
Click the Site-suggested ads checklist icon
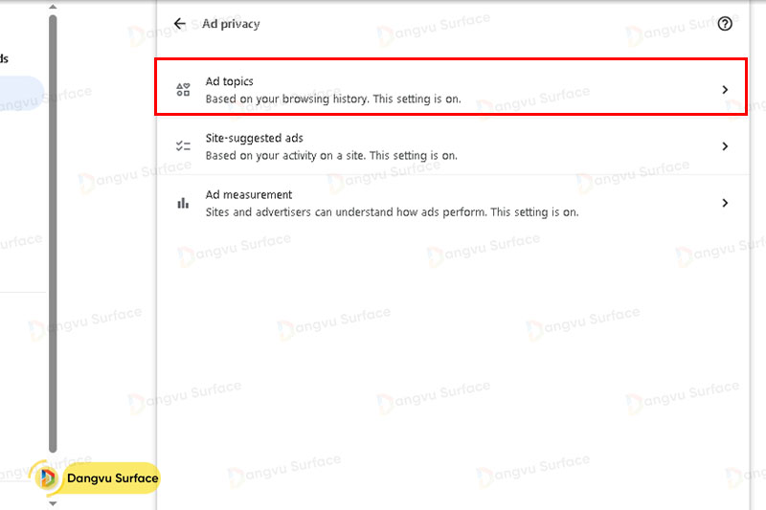pos(183,146)
